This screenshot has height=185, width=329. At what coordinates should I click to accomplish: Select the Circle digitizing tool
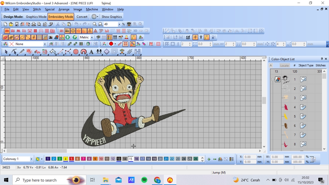pos(76,52)
